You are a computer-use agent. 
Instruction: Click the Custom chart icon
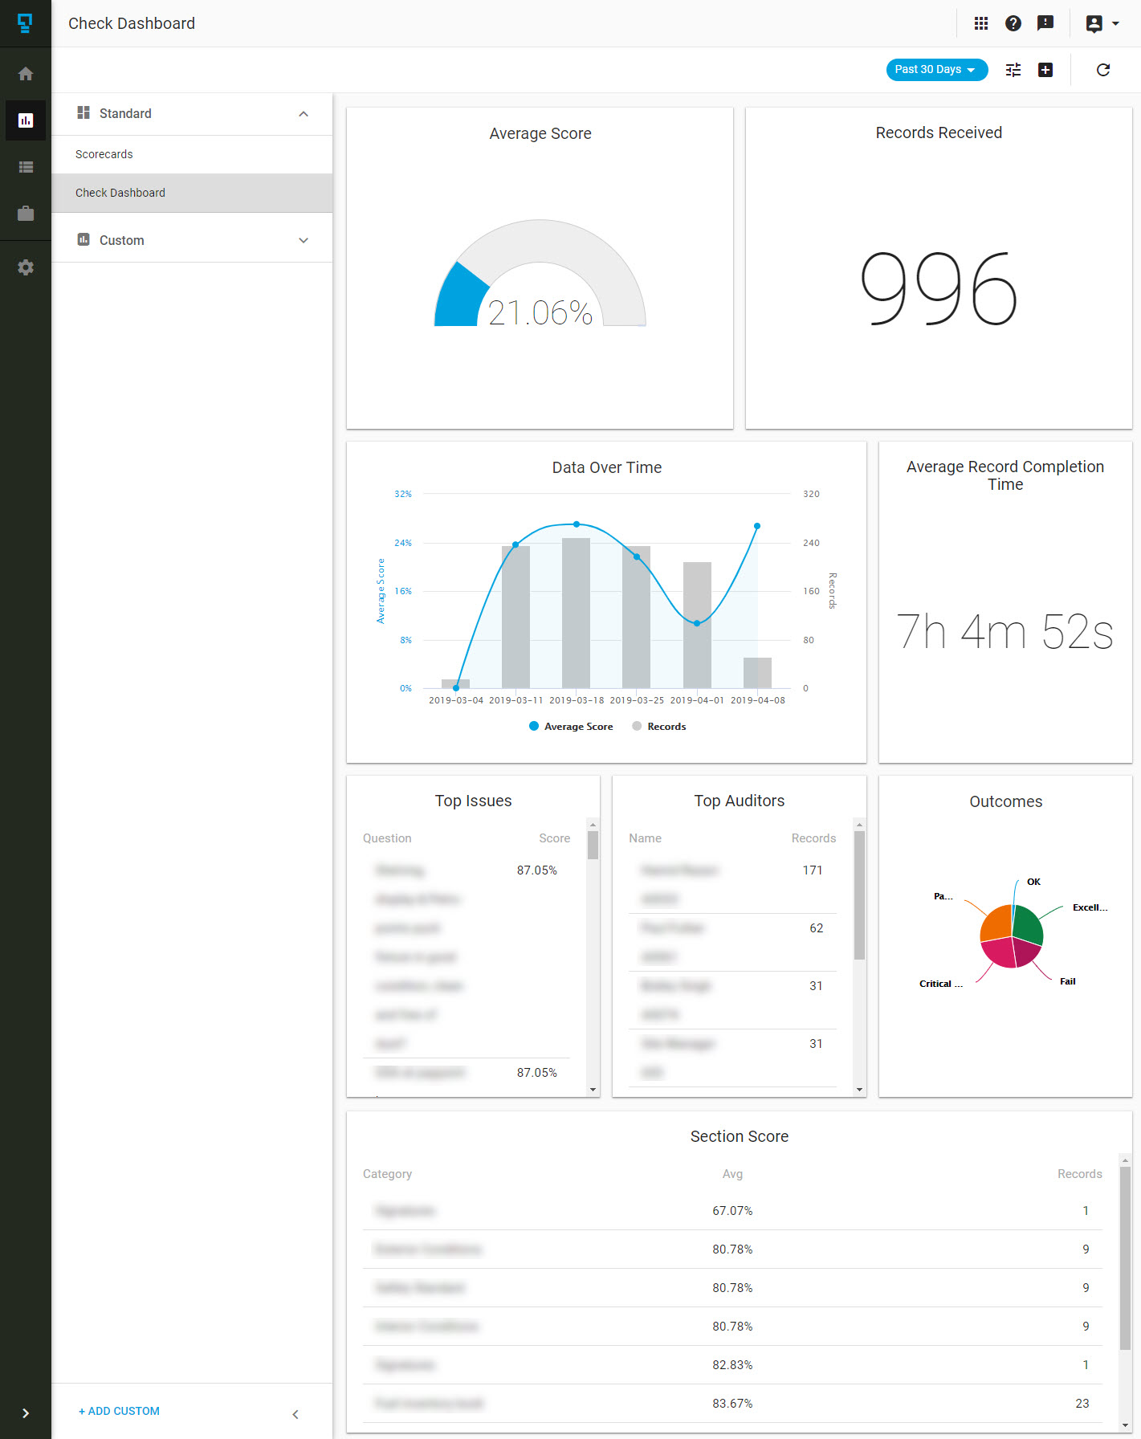click(84, 239)
